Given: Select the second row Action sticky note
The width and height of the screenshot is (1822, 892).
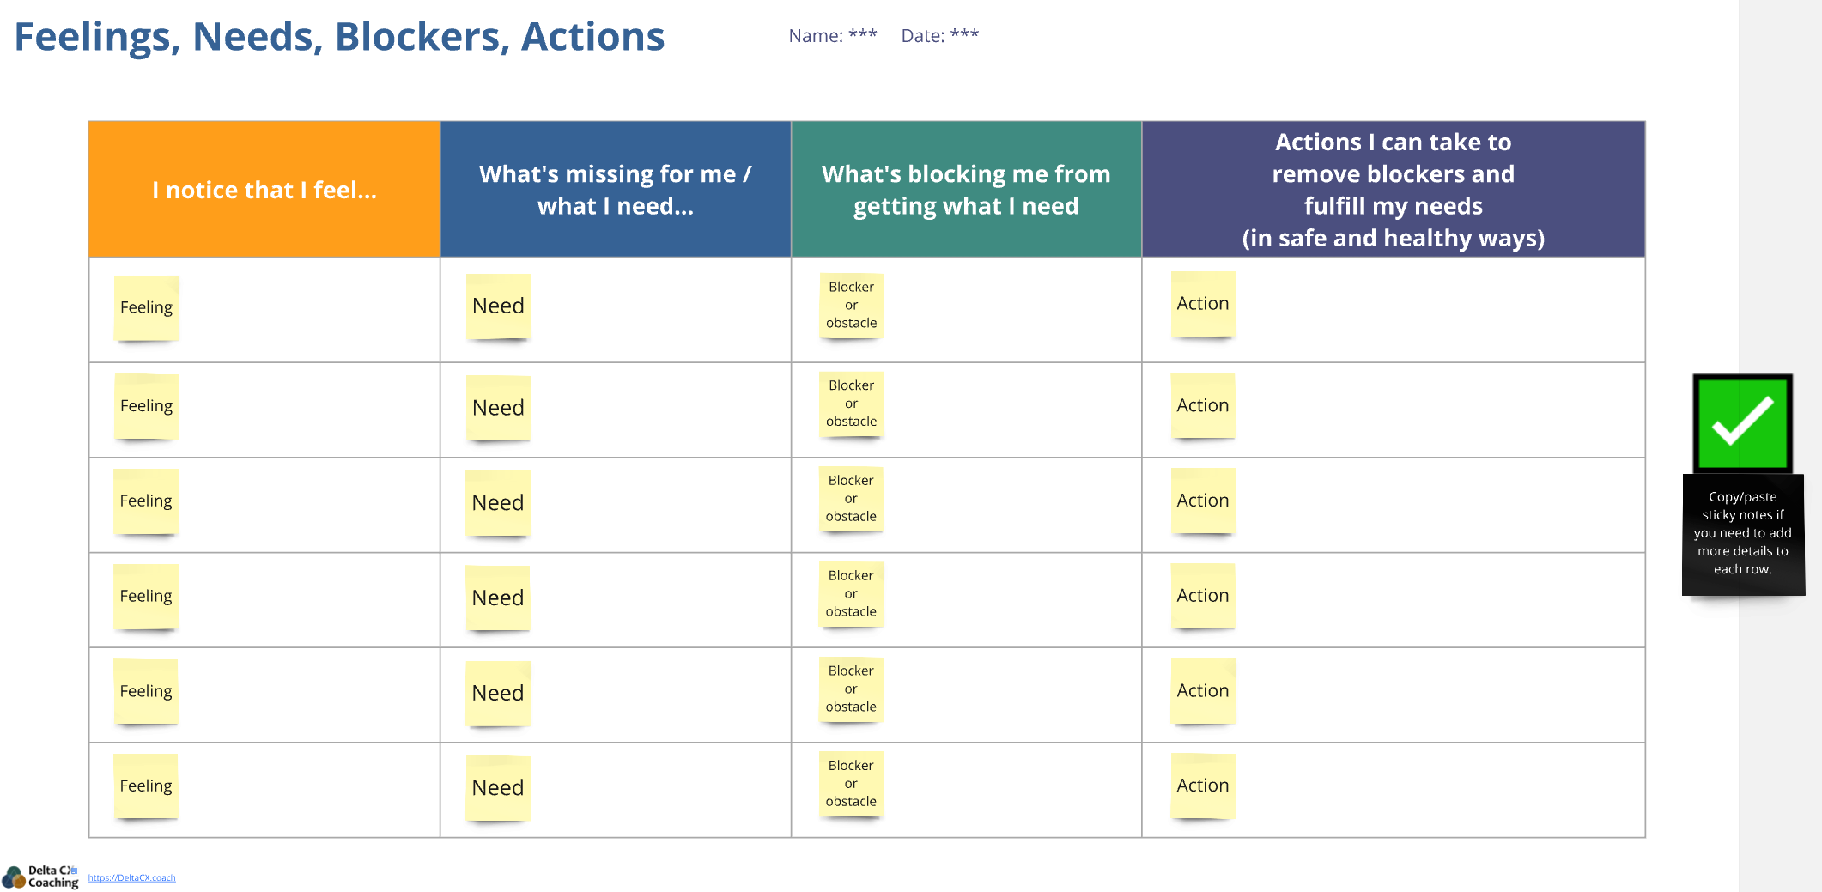Looking at the screenshot, I should 1203,406.
